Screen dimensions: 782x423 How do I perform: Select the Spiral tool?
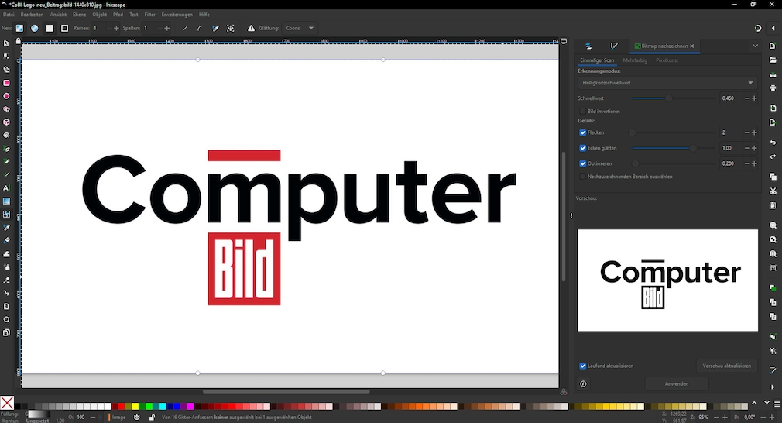click(6, 135)
